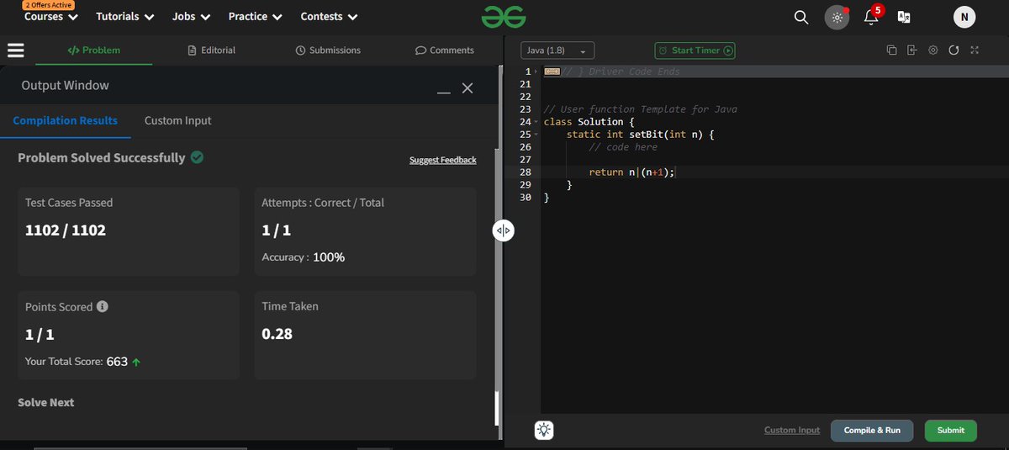
Task: Click the Time Taken 0.28 value
Action: 277,334
